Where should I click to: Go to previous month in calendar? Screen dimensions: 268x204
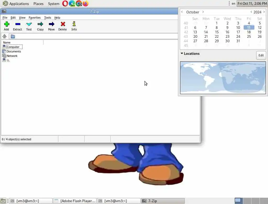coord(182,12)
